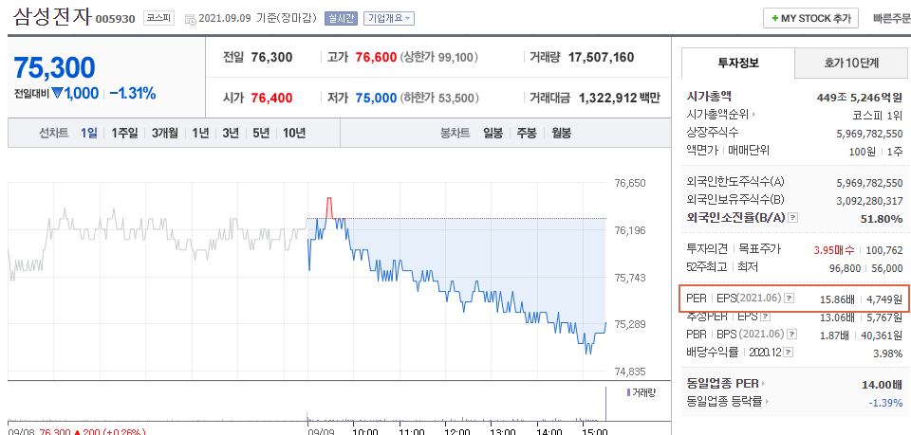Image resolution: width=911 pixels, height=435 pixels.
Task: Click the blue down-triangle next to 1,000
Action: 56,94
